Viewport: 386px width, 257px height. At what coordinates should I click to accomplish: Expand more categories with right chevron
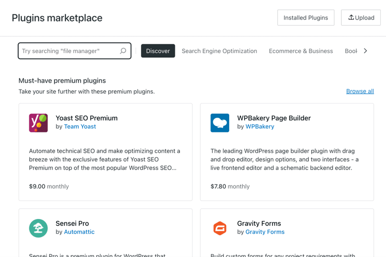pos(366,51)
